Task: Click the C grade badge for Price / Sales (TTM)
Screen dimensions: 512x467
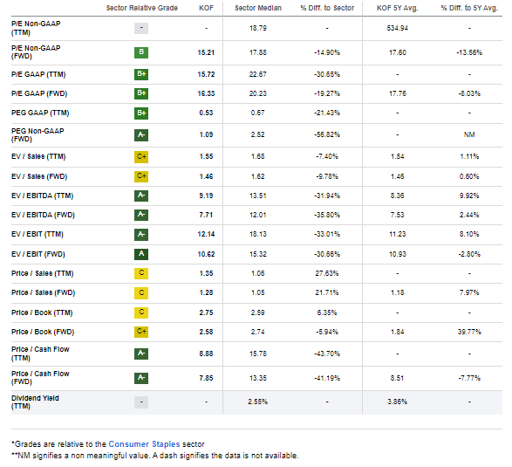Action: tap(141, 273)
